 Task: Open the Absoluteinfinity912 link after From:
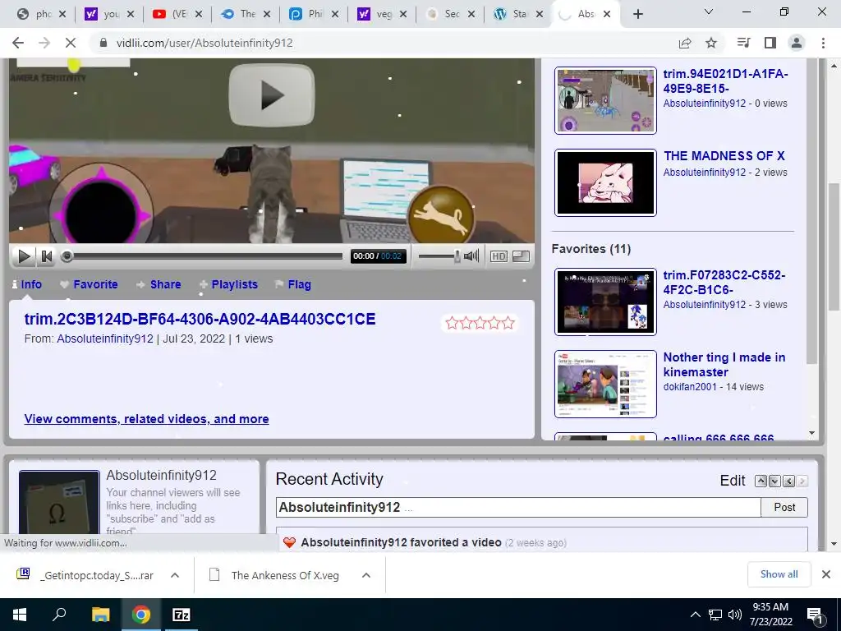(105, 339)
